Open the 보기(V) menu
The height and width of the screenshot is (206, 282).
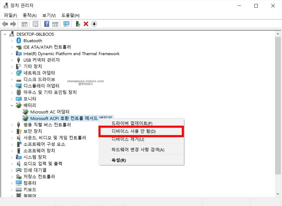coord(49,15)
